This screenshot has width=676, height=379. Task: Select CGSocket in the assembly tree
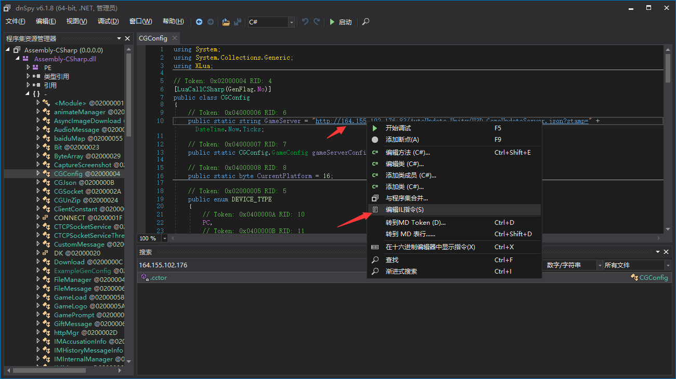tap(69, 191)
